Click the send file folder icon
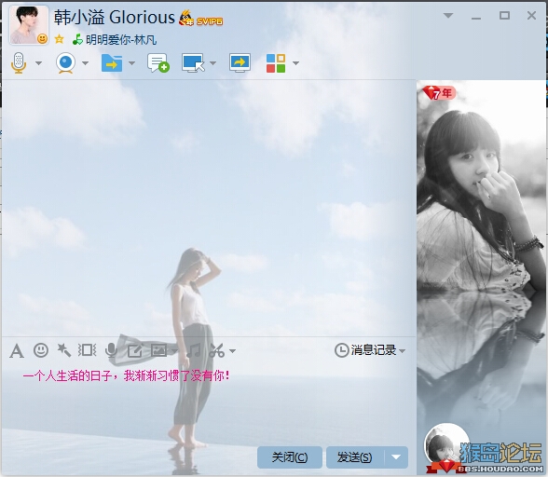The width and height of the screenshot is (548, 477). coord(112,63)
